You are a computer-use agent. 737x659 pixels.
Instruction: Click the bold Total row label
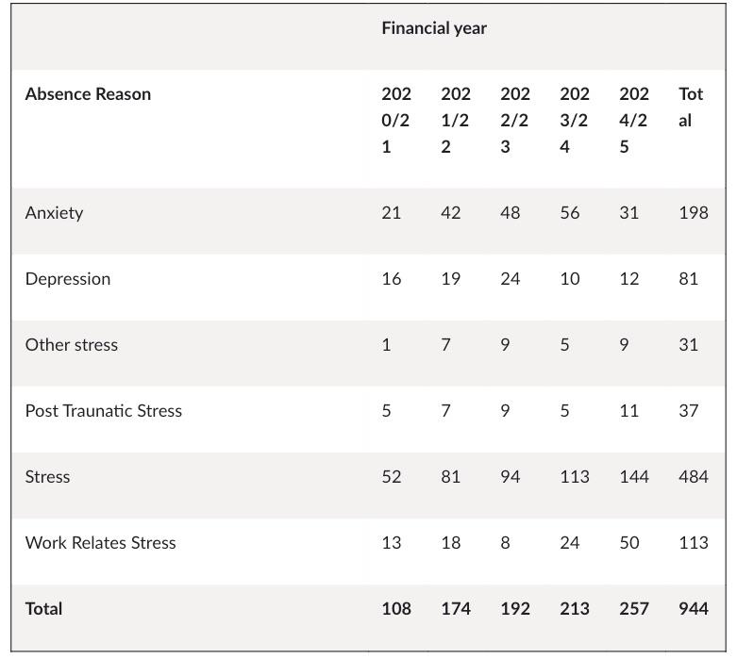pos(44,609)
